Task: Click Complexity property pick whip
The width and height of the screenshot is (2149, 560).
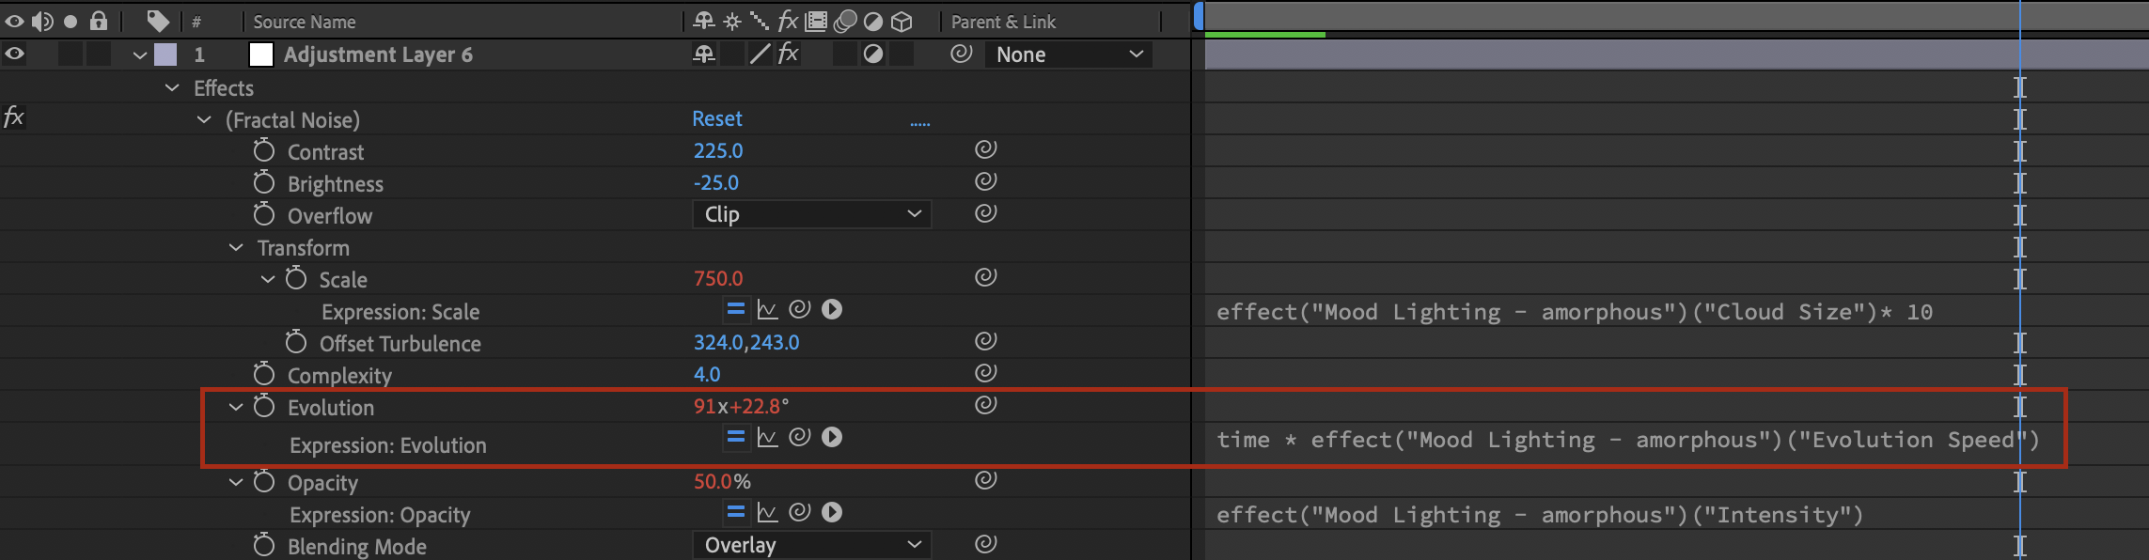Action: coord(985,373)
